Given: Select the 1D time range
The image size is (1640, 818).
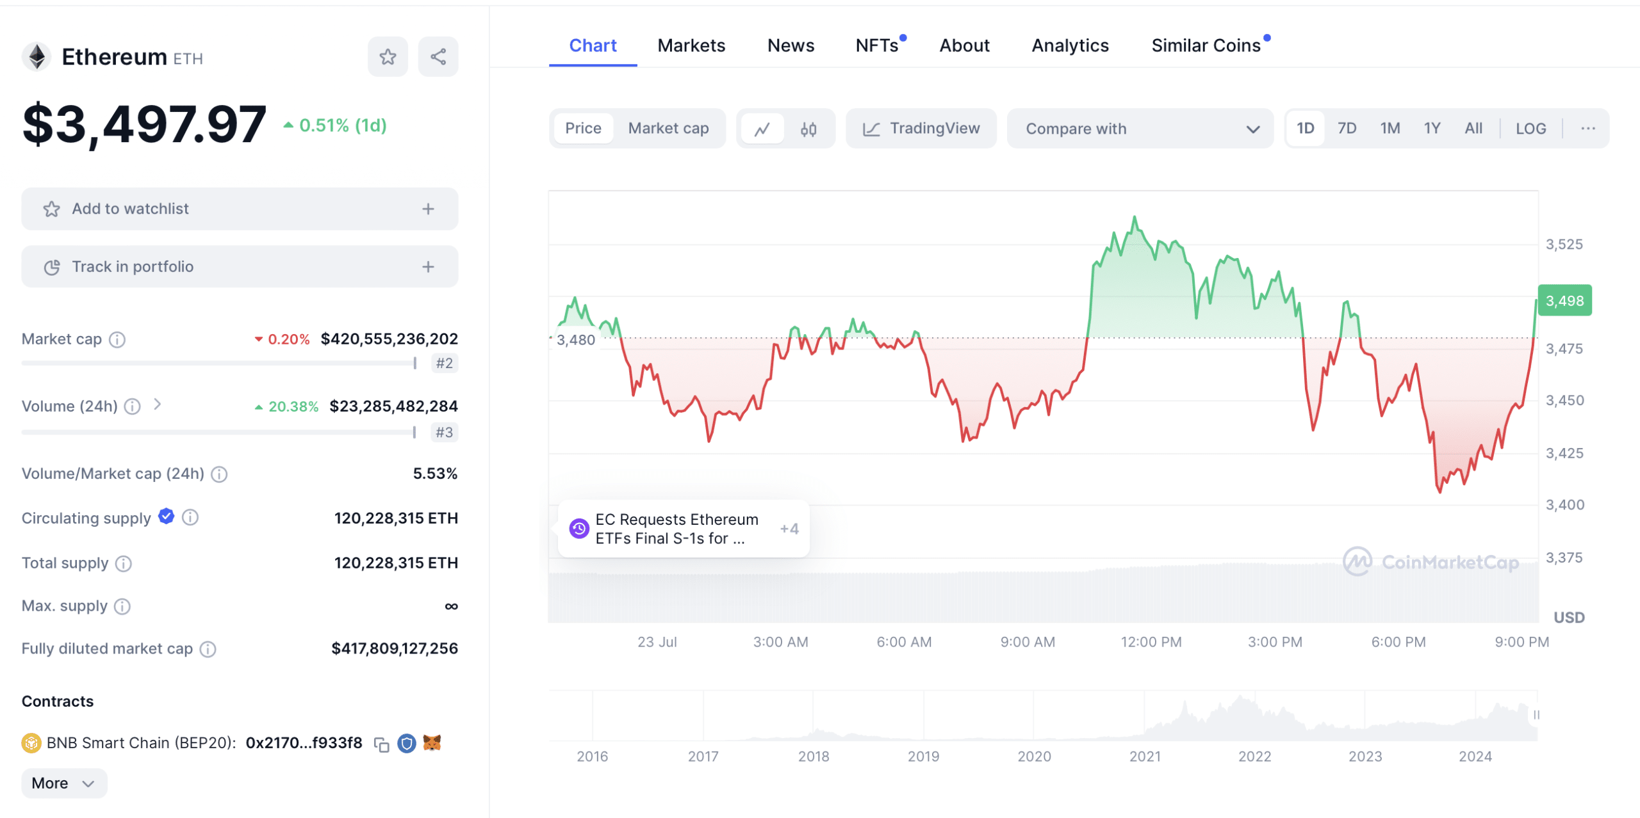Looking at the screenshot, I should pos(1305,129).
